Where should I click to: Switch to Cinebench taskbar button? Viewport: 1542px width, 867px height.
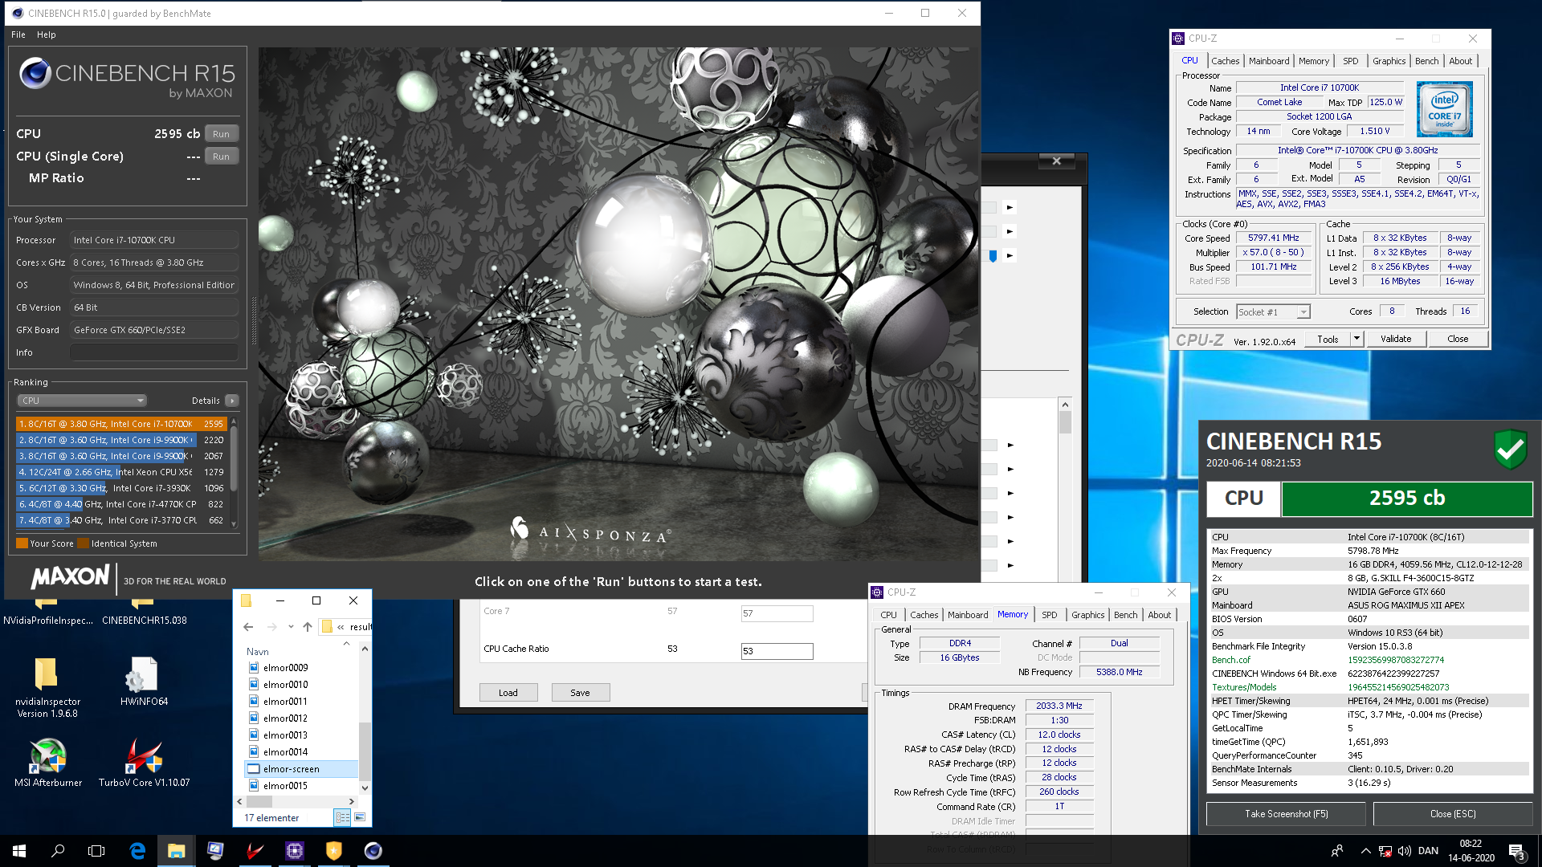373,851
